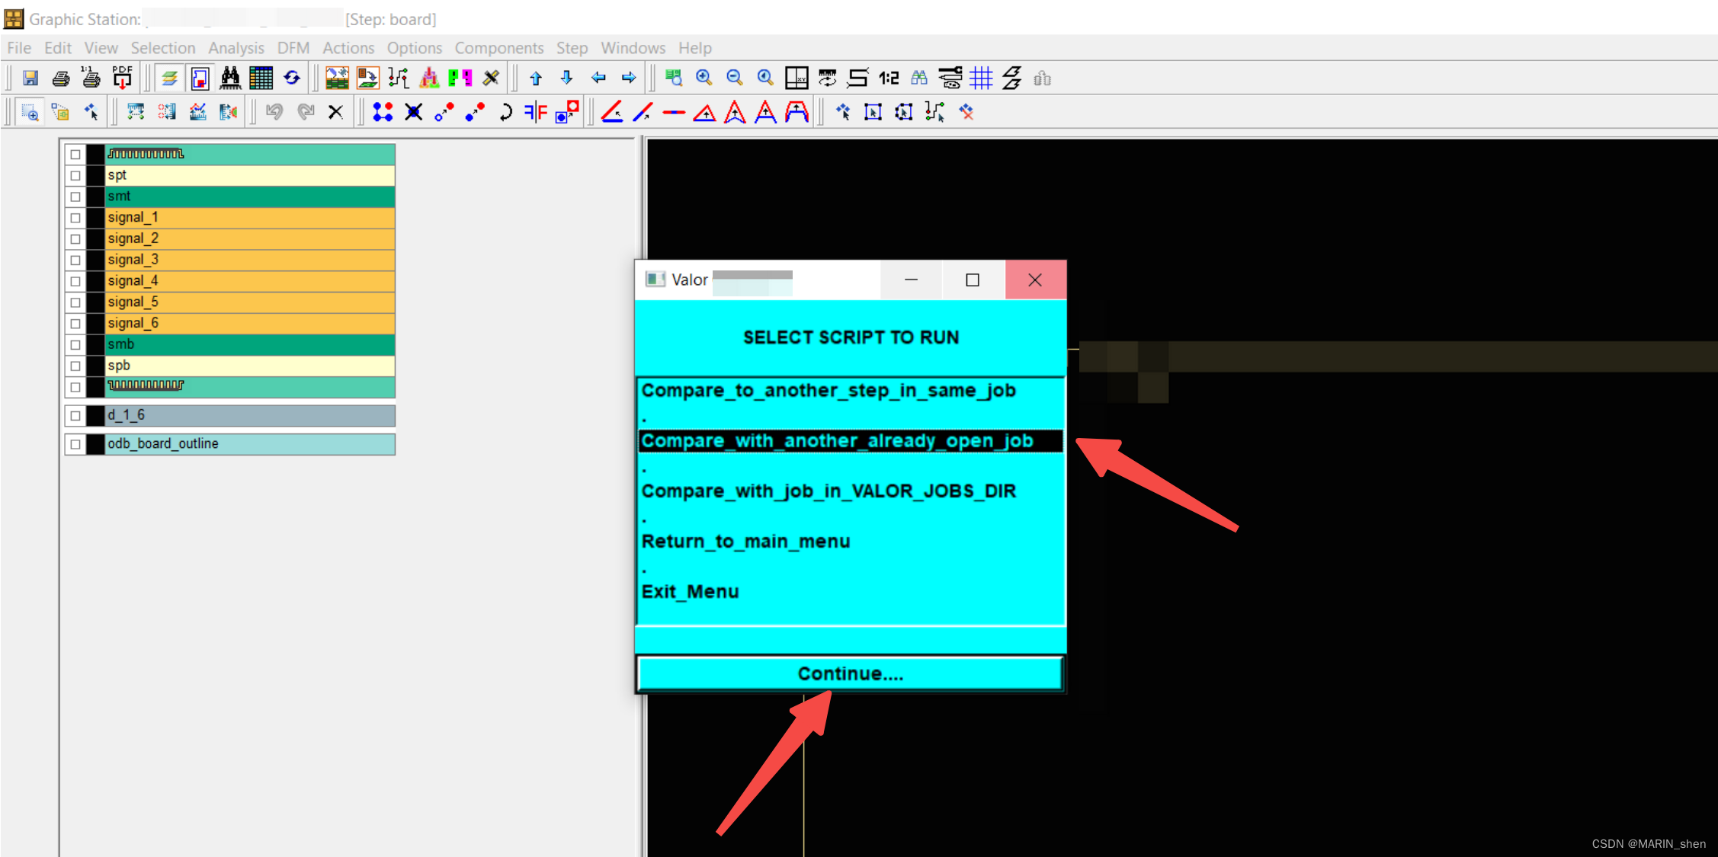Click the Undo arrow icon
This screenshot has height=857, width=1718.
274,112
